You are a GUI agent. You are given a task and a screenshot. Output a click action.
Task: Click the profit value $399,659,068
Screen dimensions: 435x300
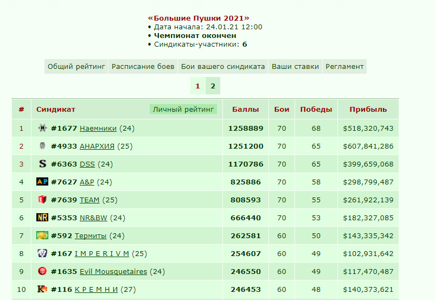coord(368,164)
